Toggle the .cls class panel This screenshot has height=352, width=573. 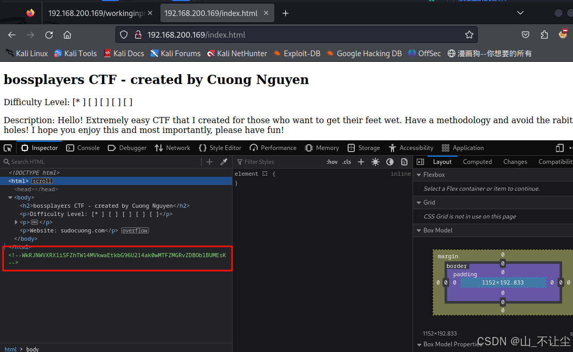tap(346, 161)
